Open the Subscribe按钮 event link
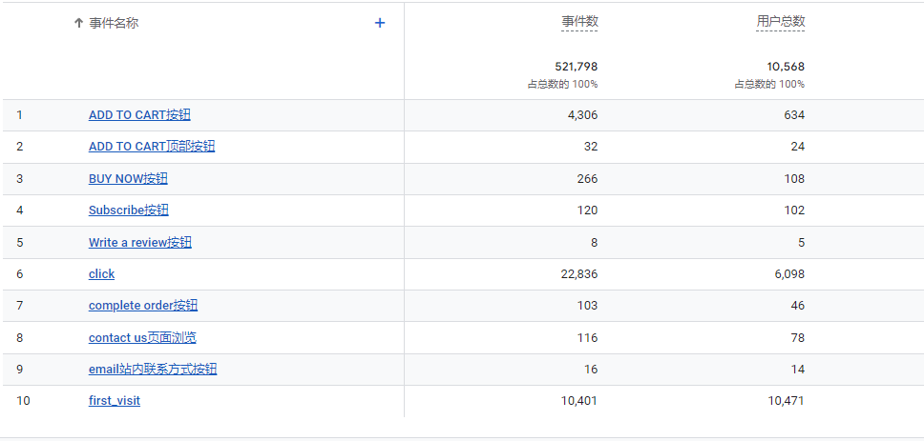 (x=129, y=210)
